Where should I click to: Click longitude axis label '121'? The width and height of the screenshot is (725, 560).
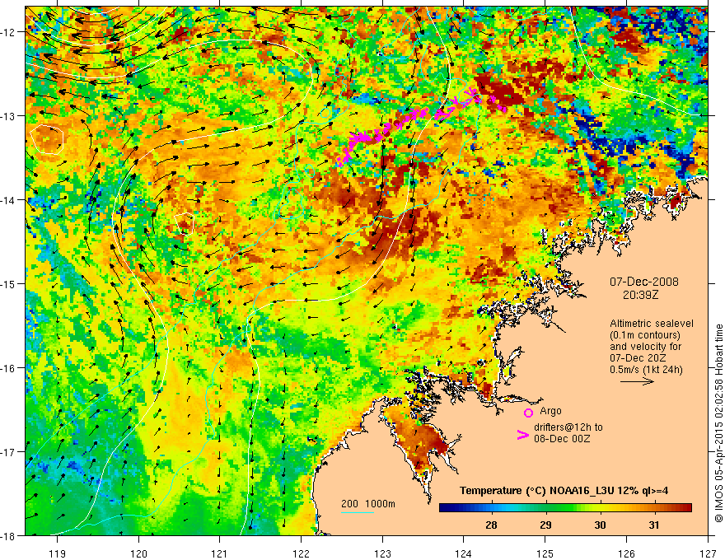(220, 553)
